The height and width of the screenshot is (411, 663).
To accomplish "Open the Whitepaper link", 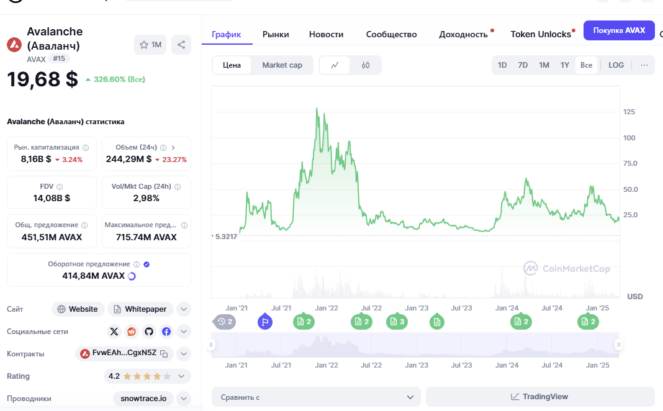I will tap(140, 309).
